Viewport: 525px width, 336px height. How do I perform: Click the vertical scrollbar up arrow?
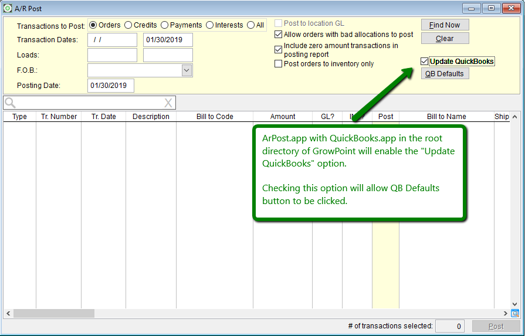click(x=515, y=117)
